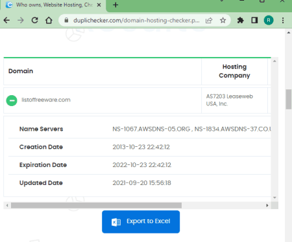Select the 2022-10-23 22:42:12 expiration value

pos(141,165)
